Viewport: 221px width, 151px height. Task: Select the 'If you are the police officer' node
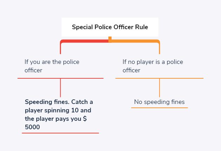point(52,66)
